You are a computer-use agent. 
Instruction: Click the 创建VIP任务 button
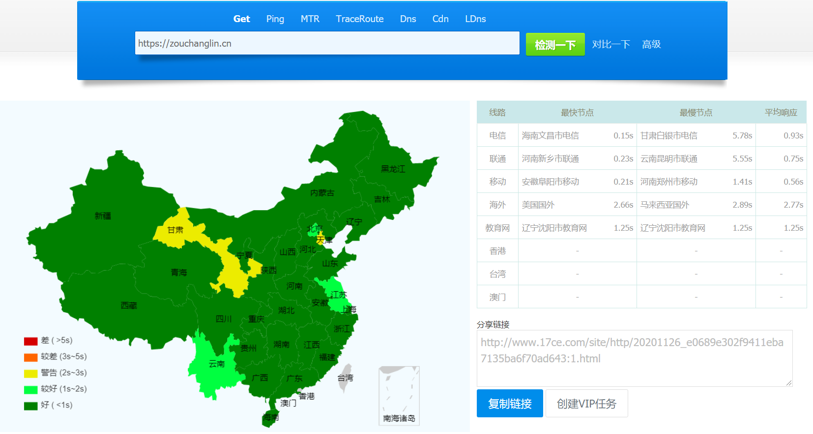[586, 404]
